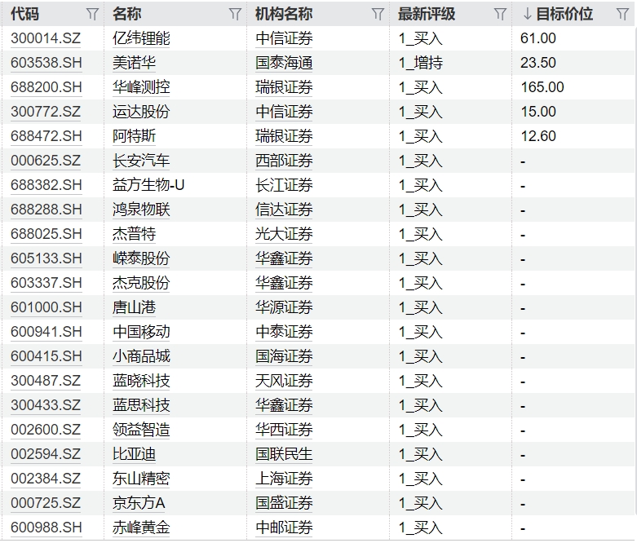Select stock name 赤峰黄金
Viewport: 637px width, 543px height.
coord(141,528)
